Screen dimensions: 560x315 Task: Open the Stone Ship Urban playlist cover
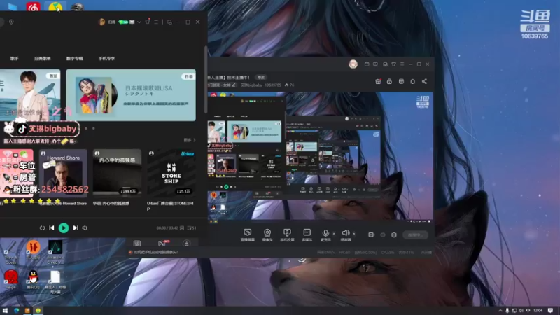tap(171, 173)
